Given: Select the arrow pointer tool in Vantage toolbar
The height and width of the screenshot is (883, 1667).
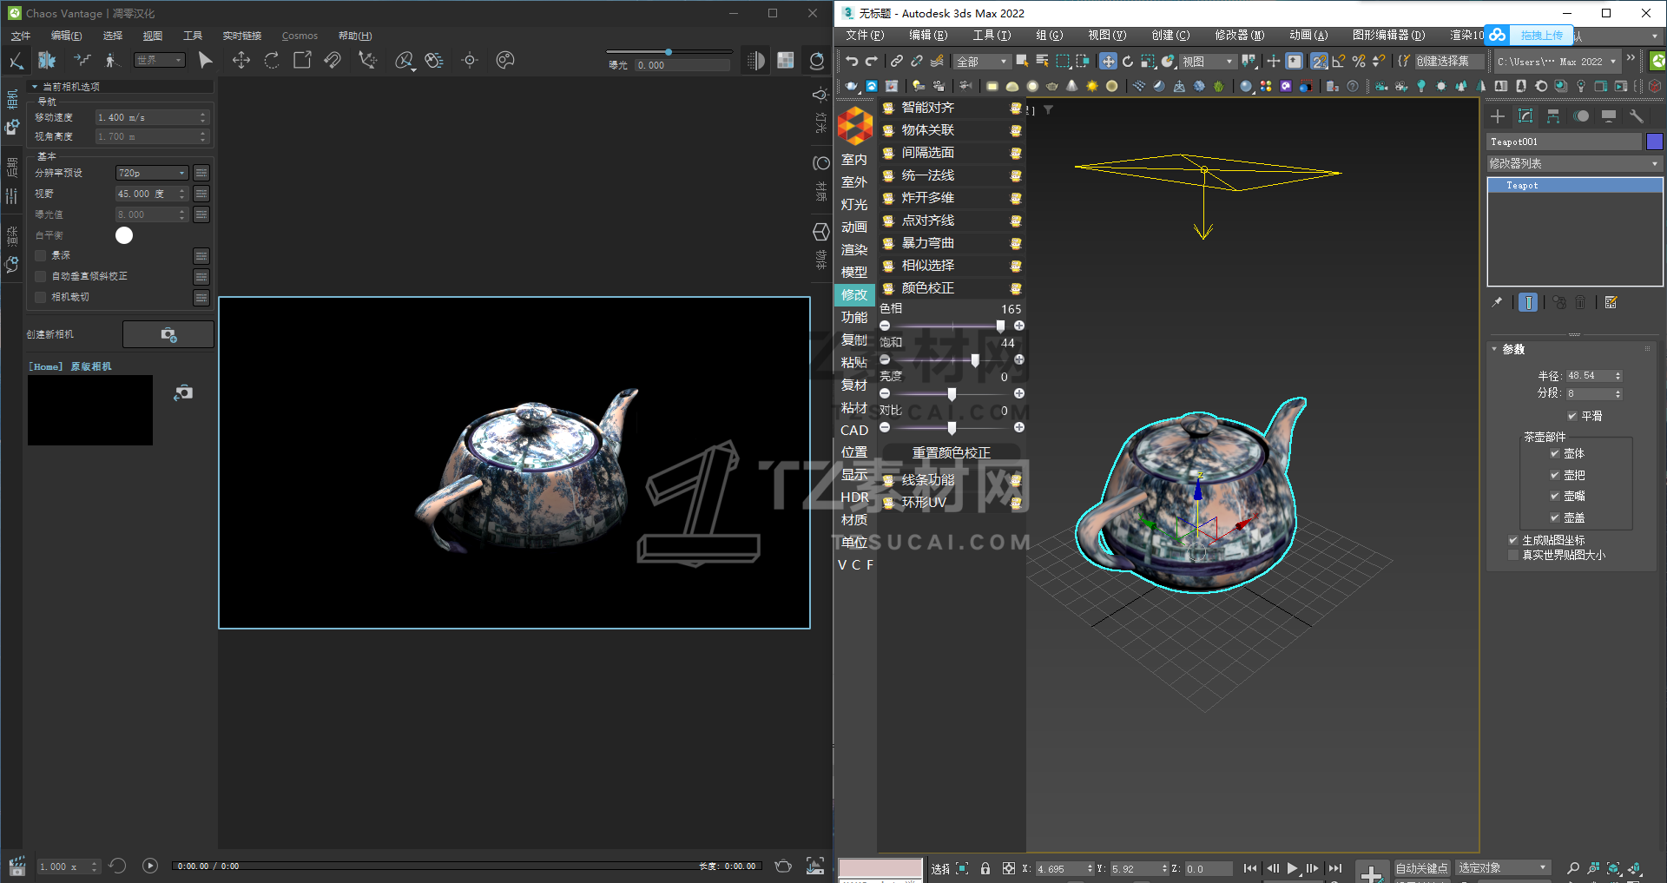Looking at the screenshot, I should pos(205,60).
